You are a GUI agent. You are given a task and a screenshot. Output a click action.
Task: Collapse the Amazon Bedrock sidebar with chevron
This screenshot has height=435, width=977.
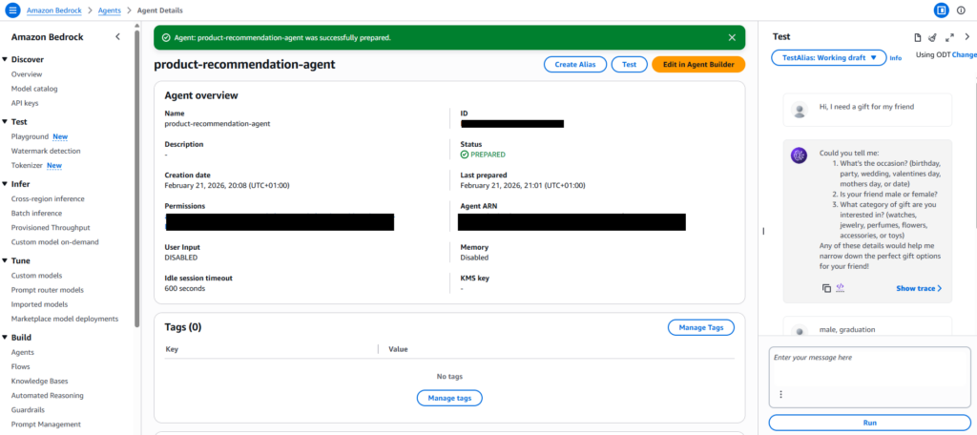[117, 36]
